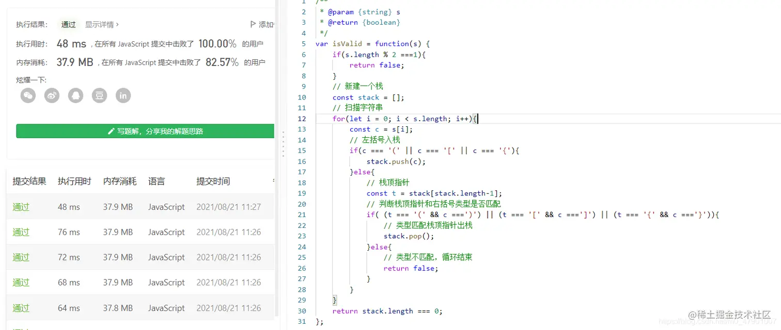The width and height of the screenshot is (781, 330).
Task: Click 'var isValid = function(s) {' line
Action: pyautogui.click(x=372, y=44)
